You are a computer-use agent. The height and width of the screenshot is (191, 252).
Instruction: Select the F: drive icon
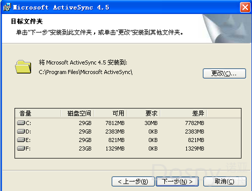[21, 148]
